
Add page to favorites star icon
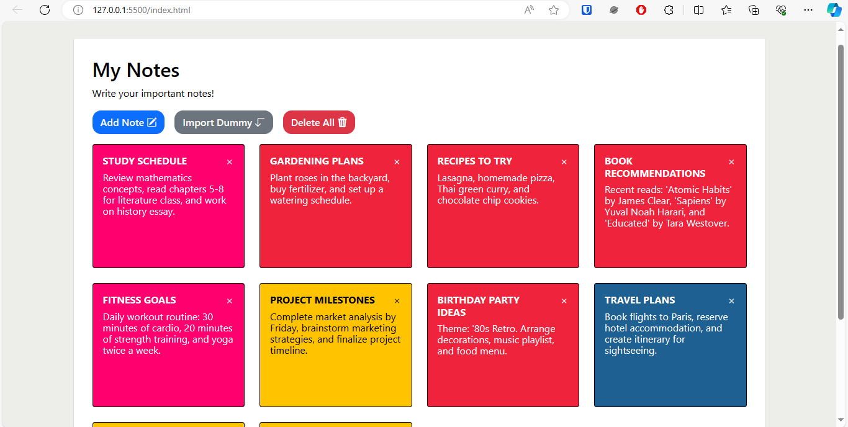point(554,10)
